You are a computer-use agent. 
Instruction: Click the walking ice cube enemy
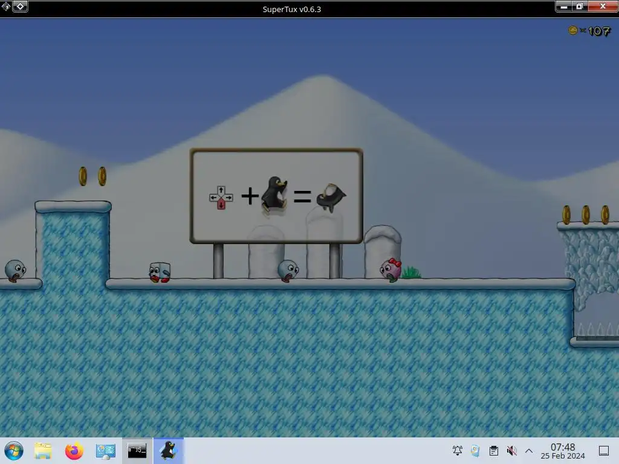[160, 272]
